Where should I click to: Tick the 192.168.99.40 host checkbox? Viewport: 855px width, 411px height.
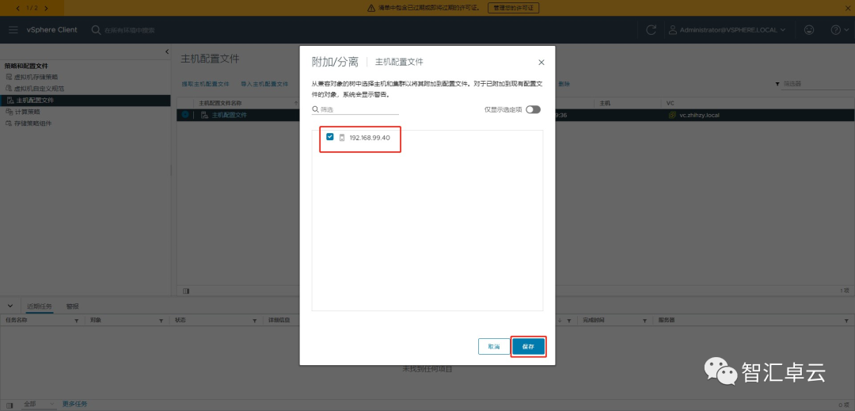coord(330,137)
